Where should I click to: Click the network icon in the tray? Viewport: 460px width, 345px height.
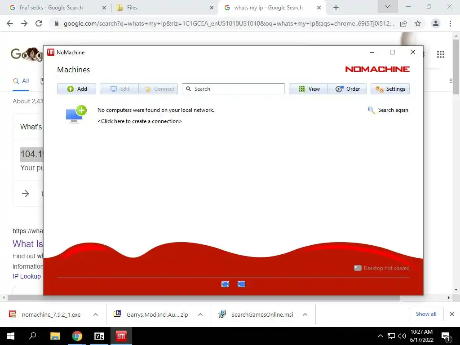[391, 336]
